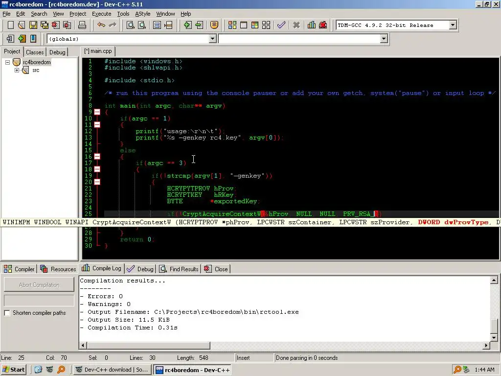Screen dimensions: 501x376
Task: Click the Output Filename line in compile log
Action: pyautogui.click(x=189, y=312)
